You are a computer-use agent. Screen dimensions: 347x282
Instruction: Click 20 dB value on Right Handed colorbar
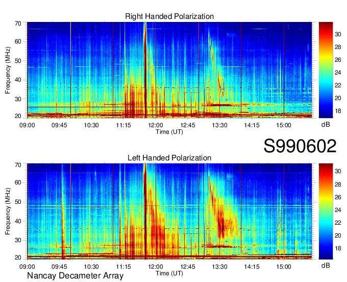point(338,98)
